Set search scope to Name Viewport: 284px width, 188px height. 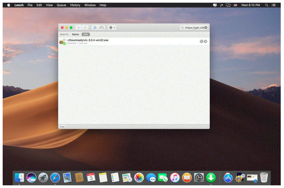[x=75, y=34]
